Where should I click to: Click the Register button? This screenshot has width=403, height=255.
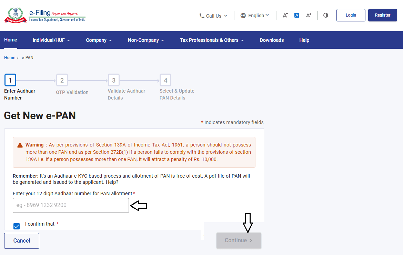coord(382,15)
